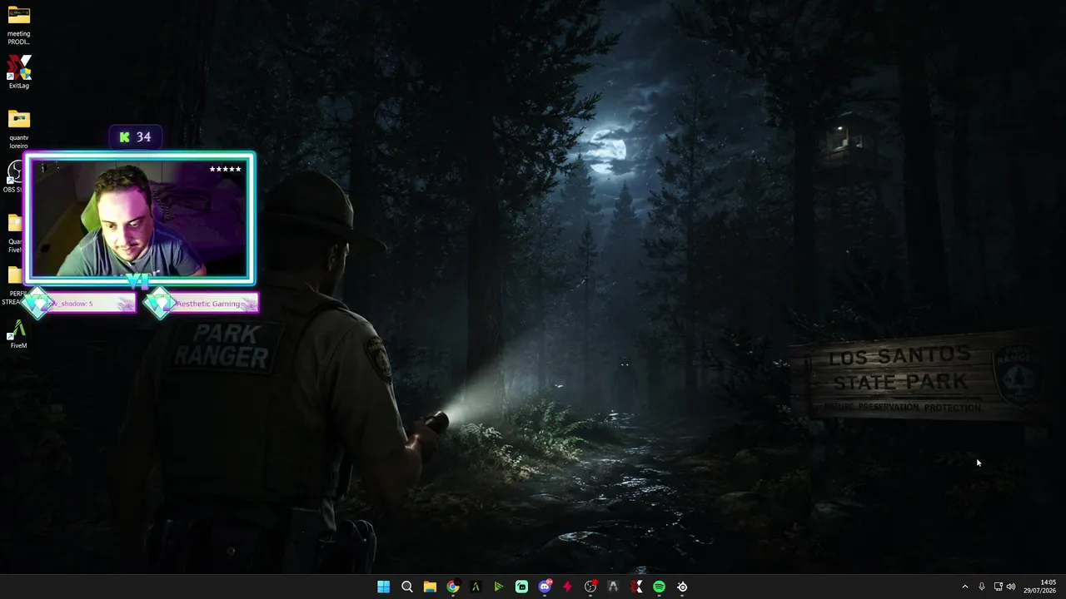
Task: Open SteelSeries GG from the taskbar
Action: pyautogui.click(x=682, y=587)
